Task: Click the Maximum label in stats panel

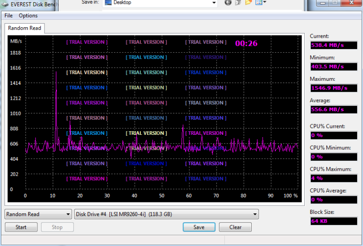Action: point(322,79)
